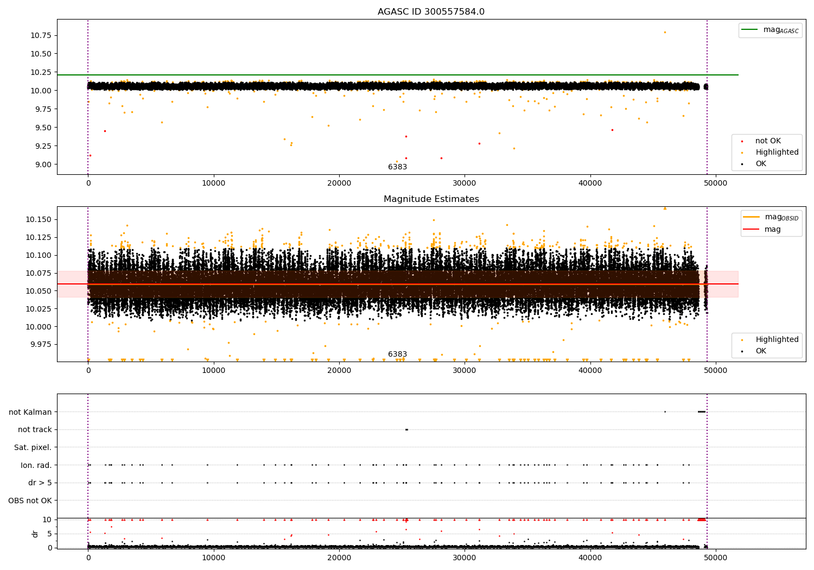The height and width of the screenshot is (570, 814).
Task: Click the rotated "dr" axis label
Action: tap(35, 534)
